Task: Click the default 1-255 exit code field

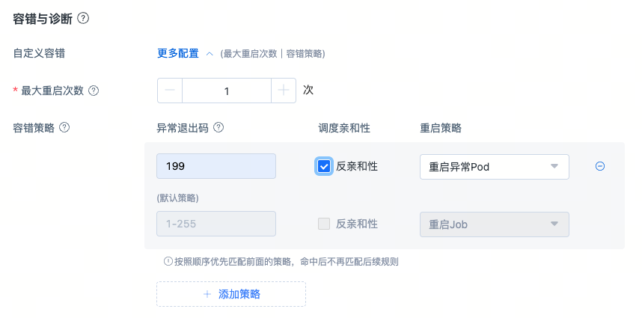Action: pyautogui.click(x=215, y=224)
